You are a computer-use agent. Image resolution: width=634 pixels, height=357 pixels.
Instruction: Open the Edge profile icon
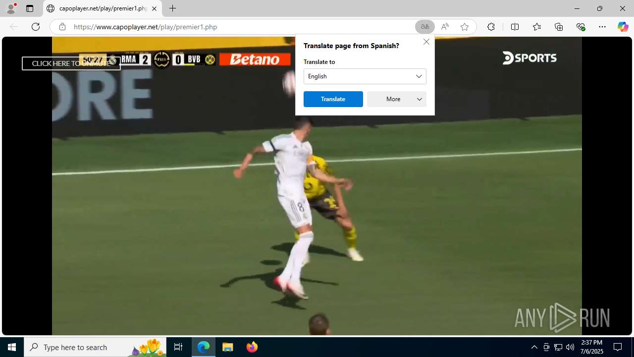point(11,8)
